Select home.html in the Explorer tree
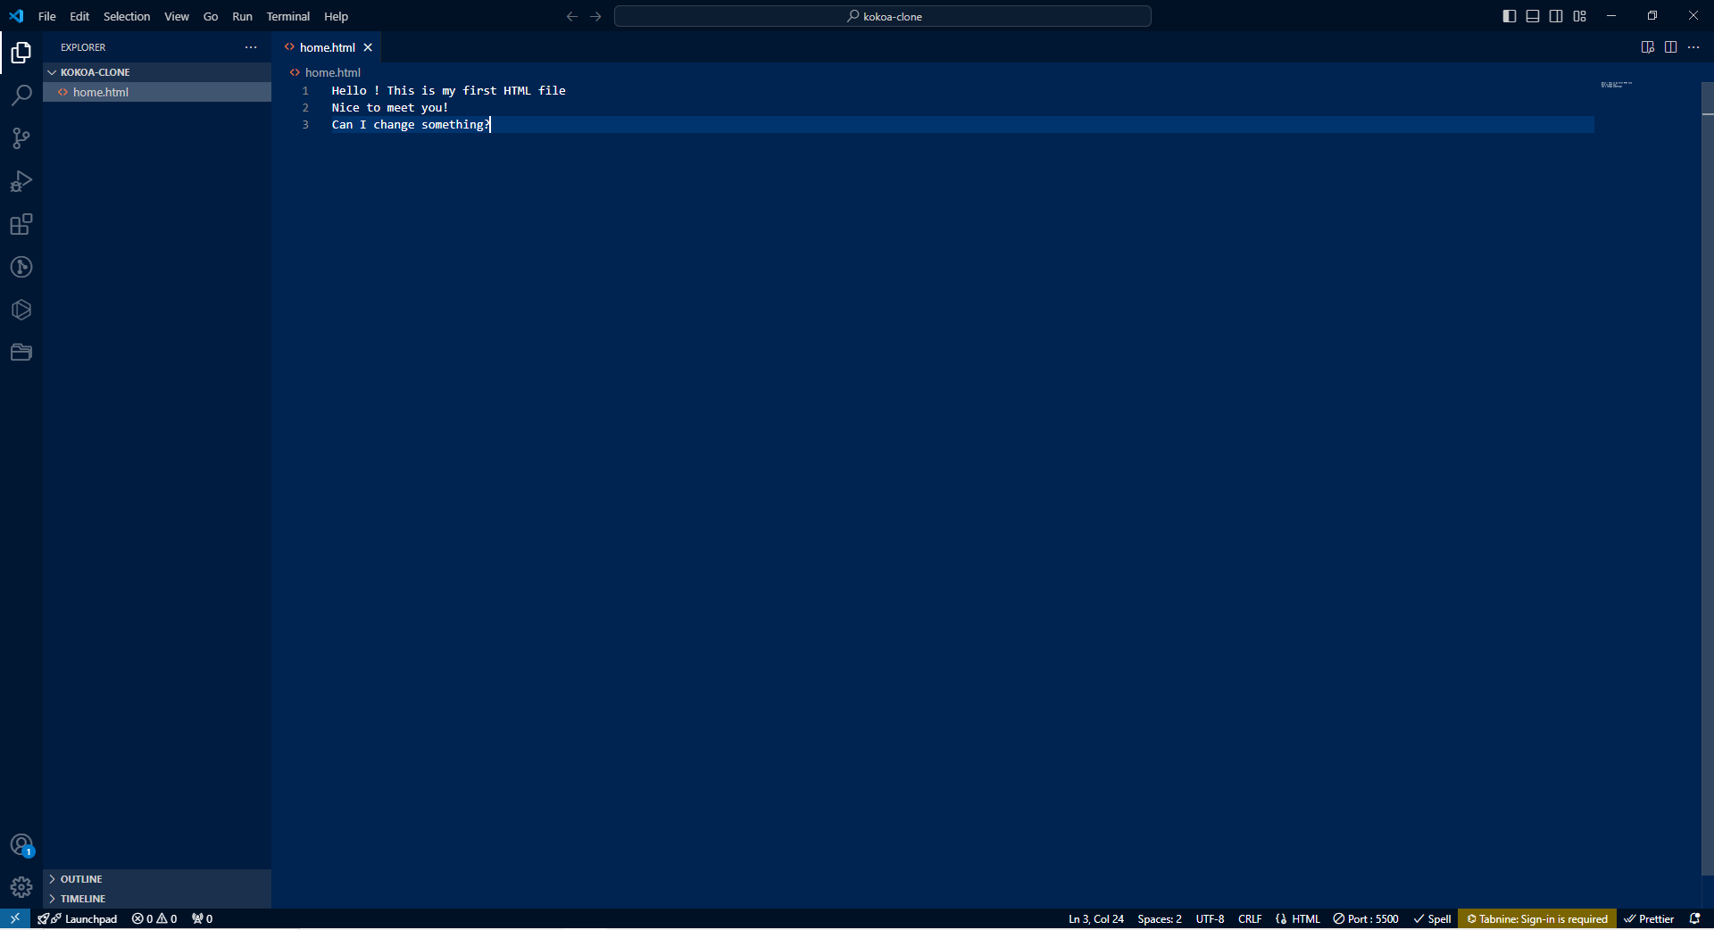 click(157, 92)
